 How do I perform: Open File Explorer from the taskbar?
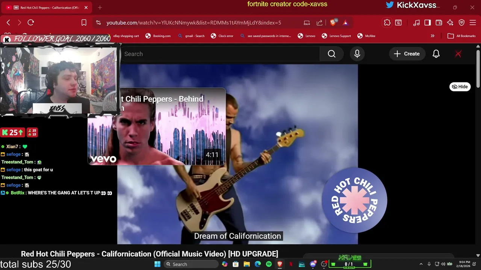pyautogui.click(x=247, y=264)
